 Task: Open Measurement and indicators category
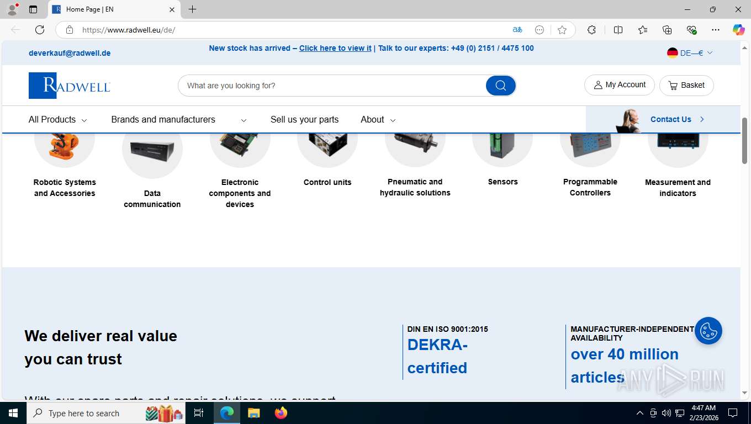click(678, 188)
